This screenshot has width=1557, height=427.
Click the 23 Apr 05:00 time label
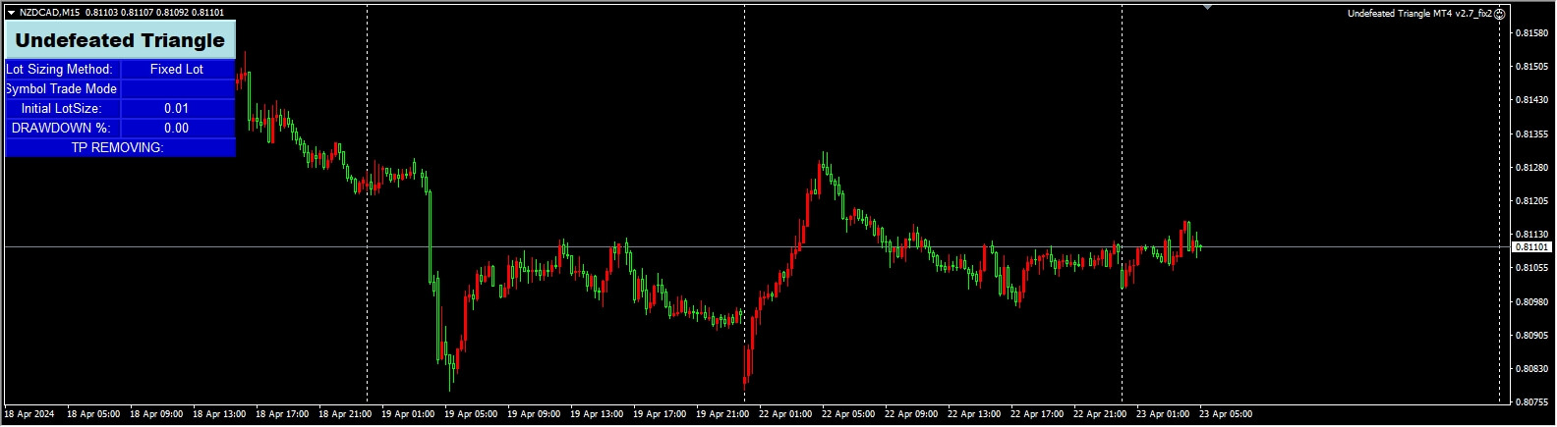coord(1225,414)
